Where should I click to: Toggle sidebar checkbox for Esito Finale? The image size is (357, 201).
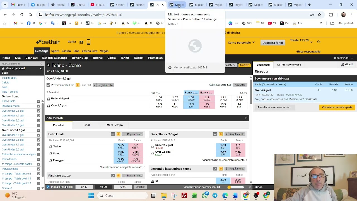[38, 101]
